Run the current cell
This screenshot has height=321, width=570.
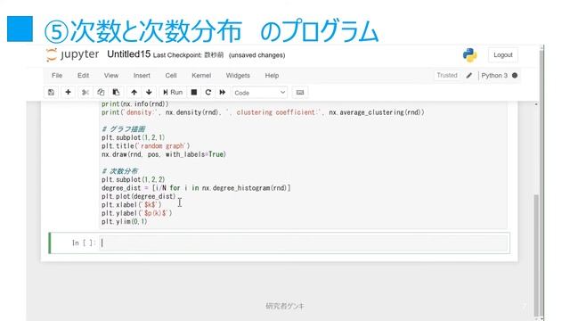(x=173, y=93)
